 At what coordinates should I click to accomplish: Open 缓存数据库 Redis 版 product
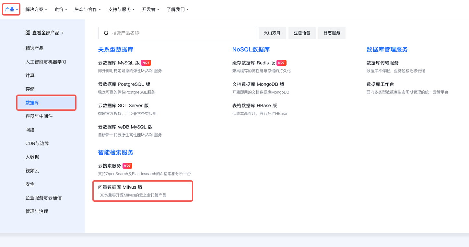click(254, 63)
